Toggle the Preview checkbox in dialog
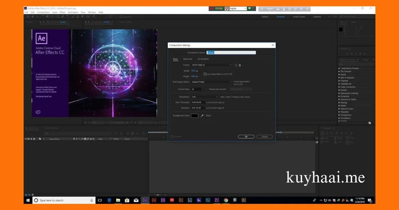The image size is (399, 210). pyautogui.click(x=172, y=136)
